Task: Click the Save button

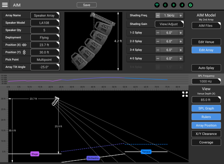Action: coord(87,5)
